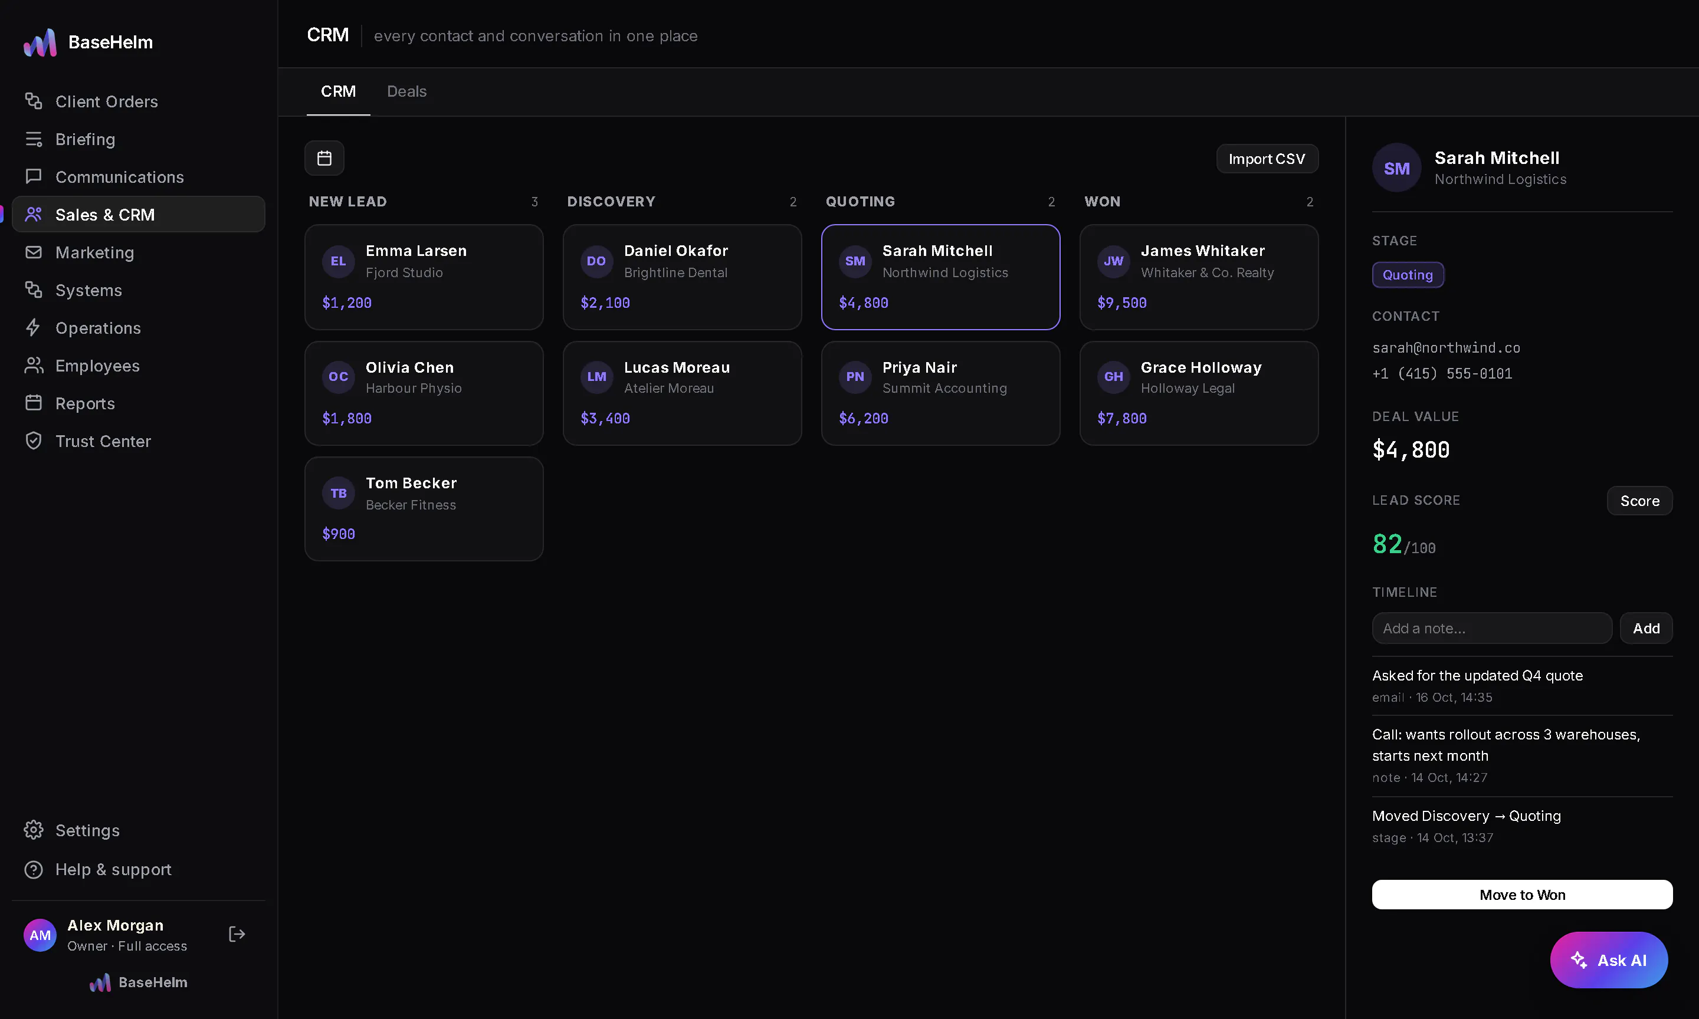Image resolution: width=1699 pixels, height=1019 pixels.
Task: Click the $9,500 amount on James Whitaker
Action: coord(1121,303)
